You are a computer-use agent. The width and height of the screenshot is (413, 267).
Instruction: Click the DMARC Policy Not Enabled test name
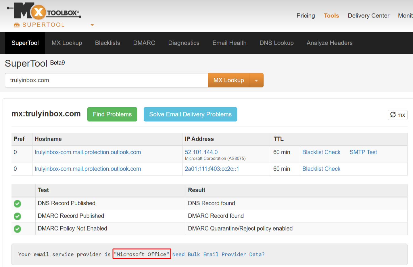(x=72, y=229)
